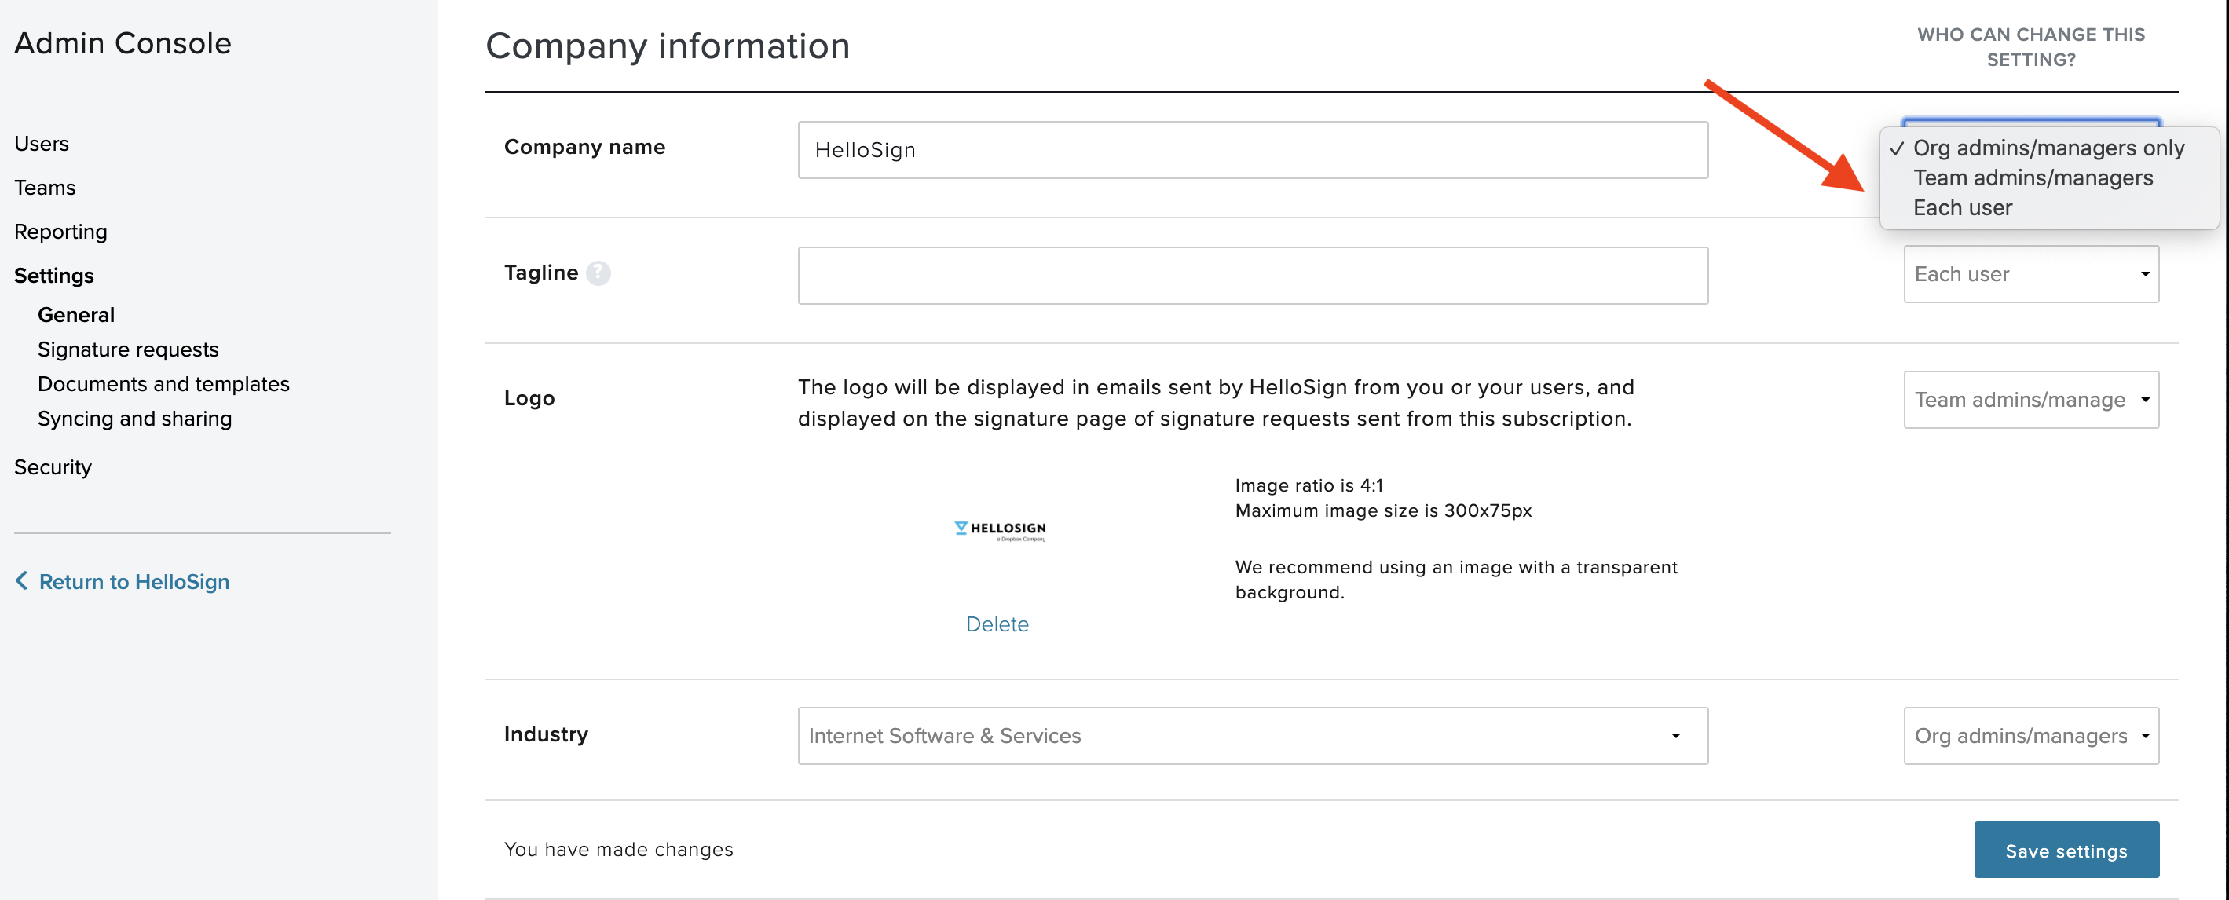This screenshot has width=2229, height=900.
Task: Open Tagline permission dropdown showing Each user
Action: click(2031, 274)
